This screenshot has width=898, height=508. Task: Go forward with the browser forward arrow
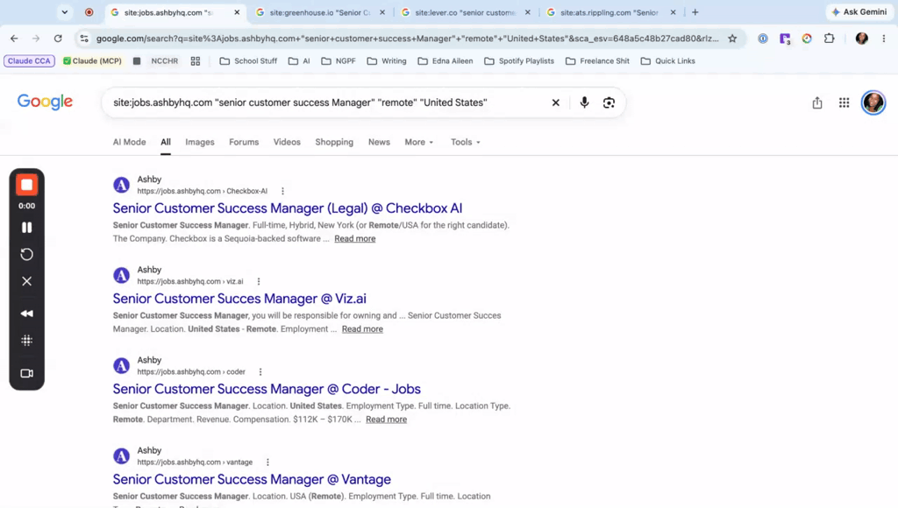click(36, 39)
